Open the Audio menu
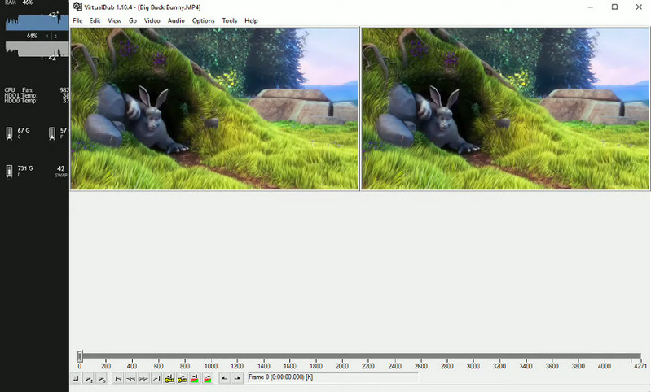Screen dimensions: 651x392 pos(176,20)
